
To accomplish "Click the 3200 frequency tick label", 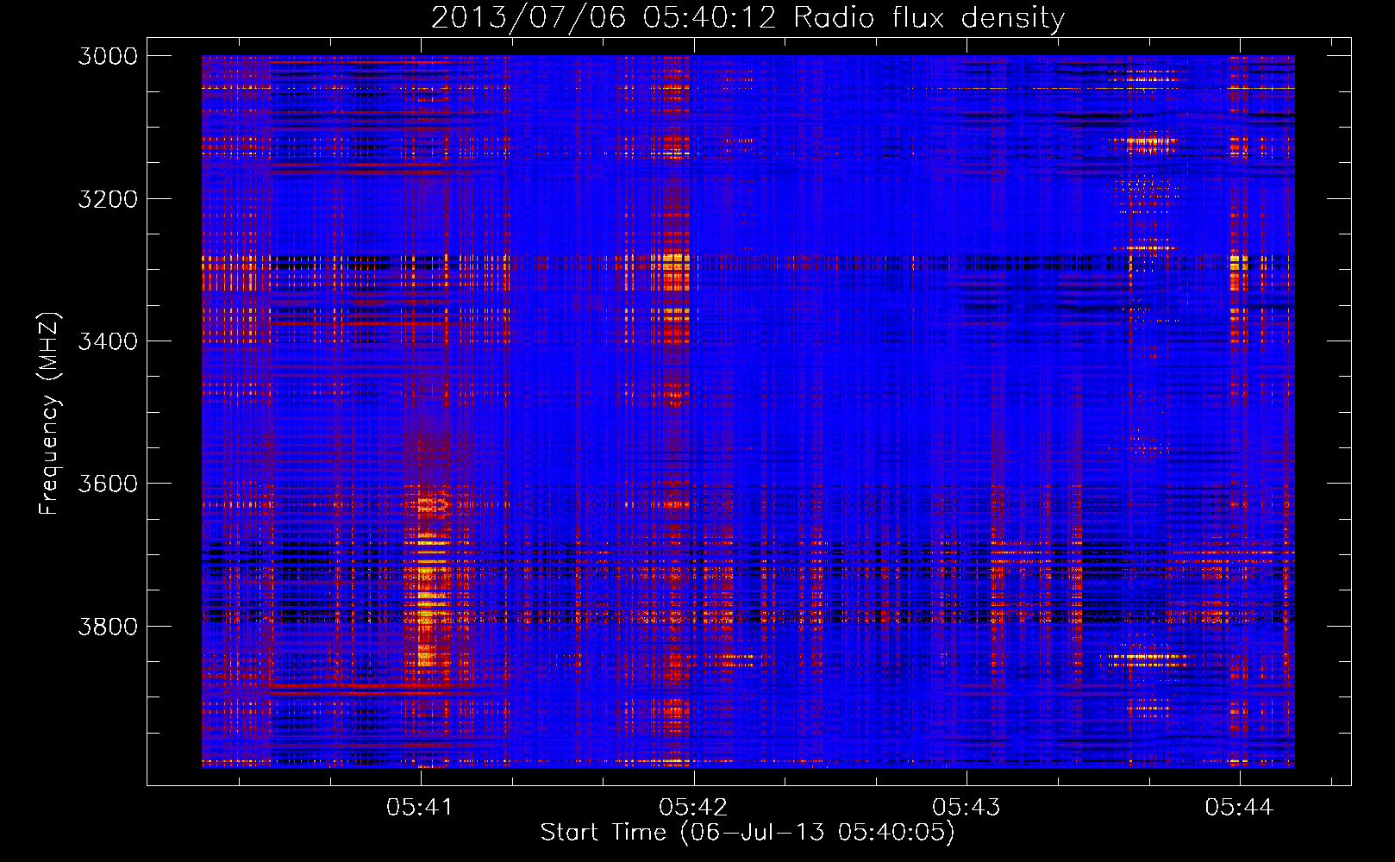I will point(108,199).
